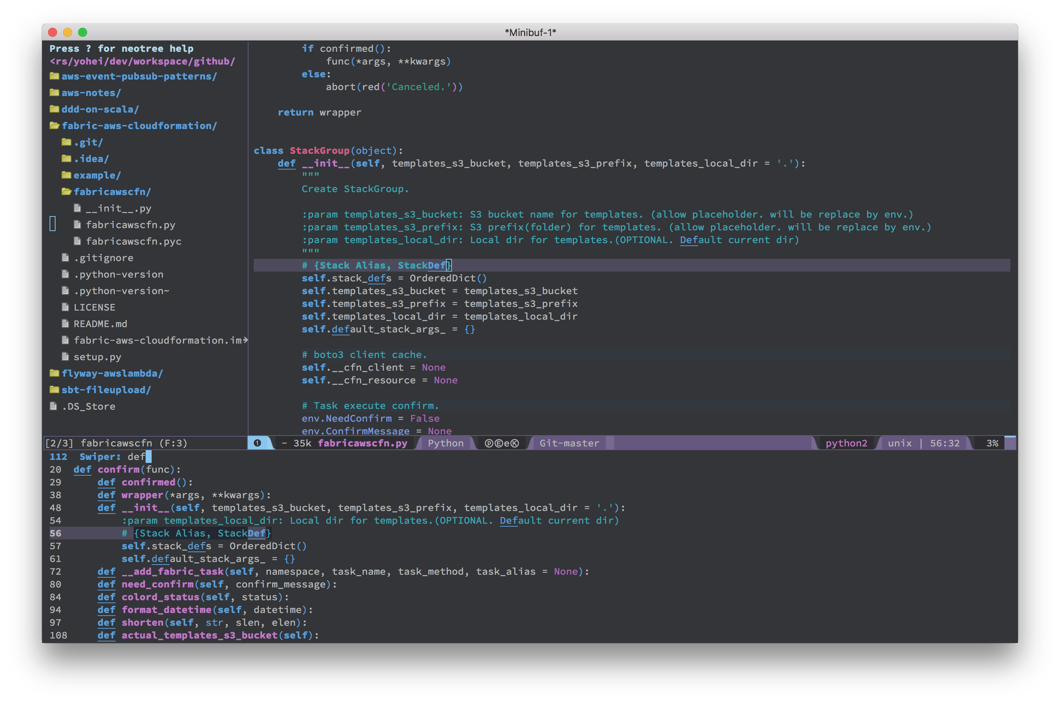Click the sbt-fileupload folder icon

click(54, 390)
